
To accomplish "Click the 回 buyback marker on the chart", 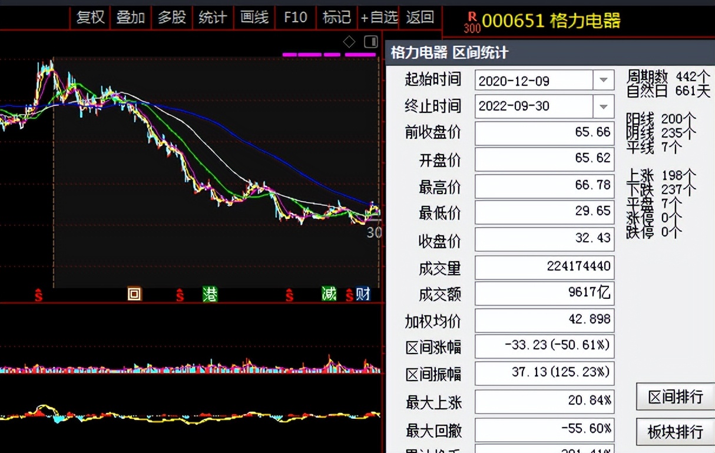I will coord(134,294).
